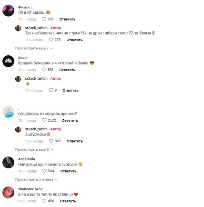Open Anastasiia's profile avatar
The height and width of the screenshot is (207, 204).
point(8,162)
